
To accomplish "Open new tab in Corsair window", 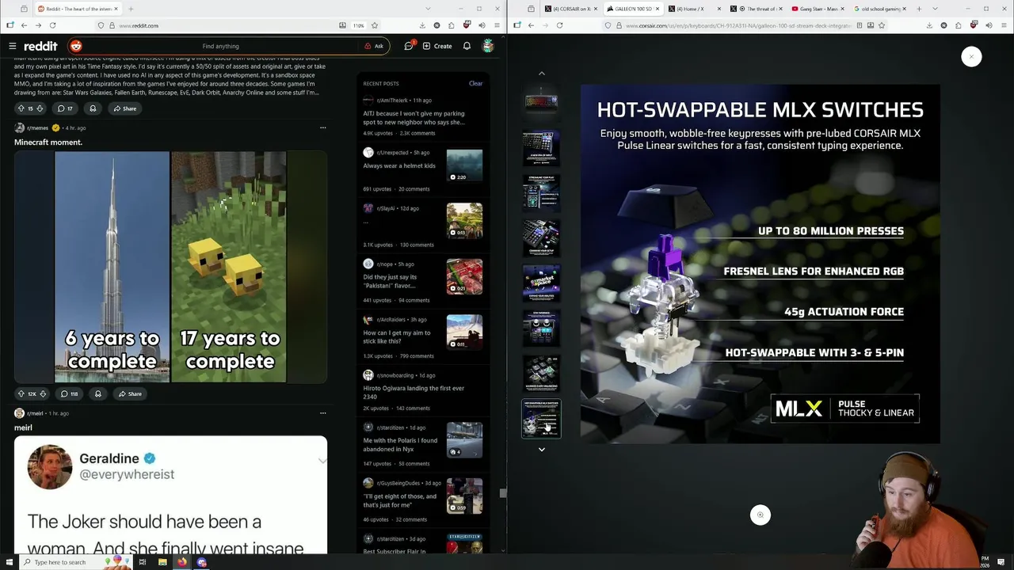I will (x=919, y=9).
